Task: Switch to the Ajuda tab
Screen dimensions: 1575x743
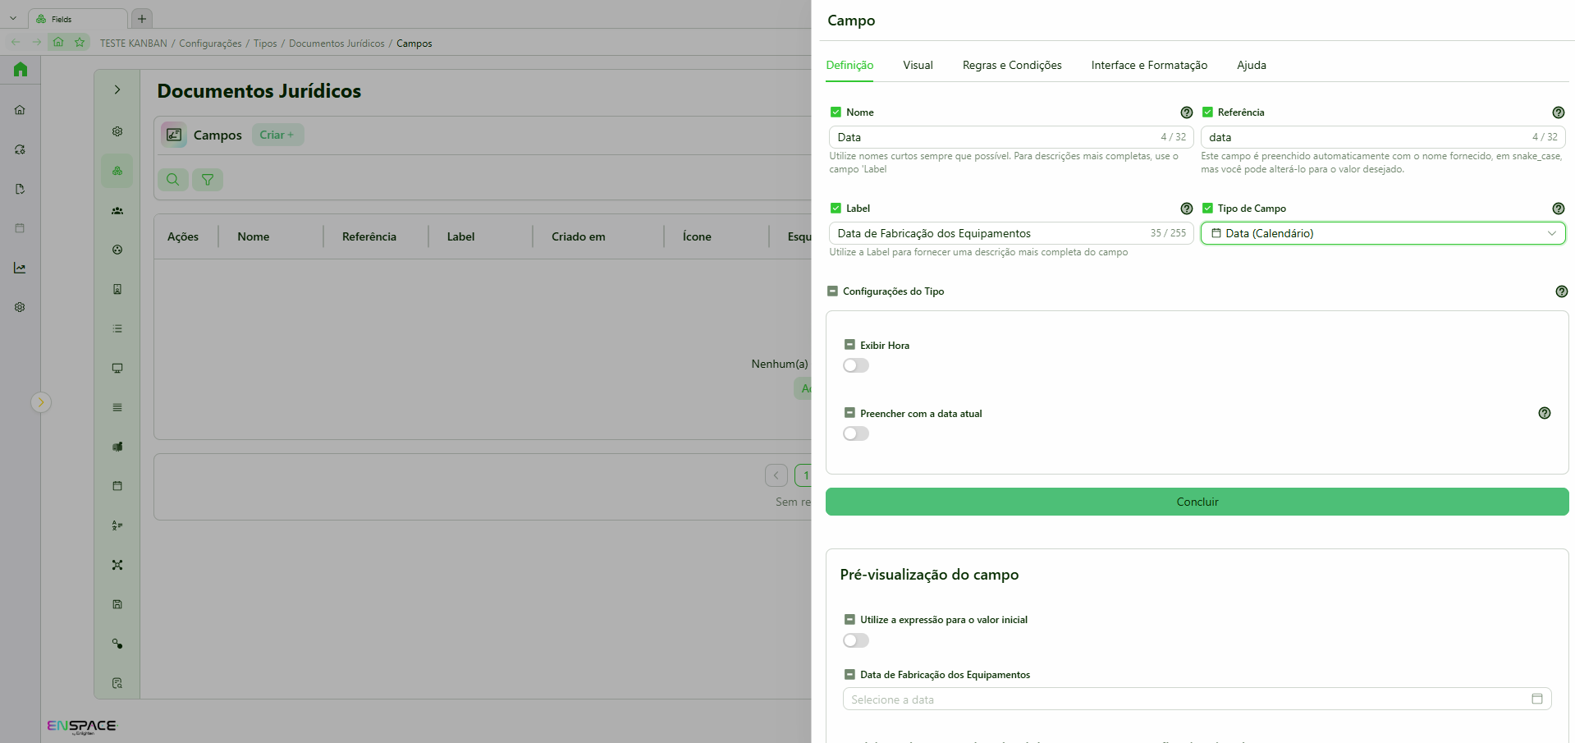Action: (1251, 66)
